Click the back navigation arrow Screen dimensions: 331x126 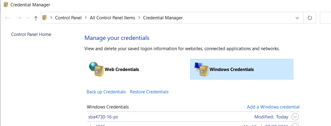point(8,18)
